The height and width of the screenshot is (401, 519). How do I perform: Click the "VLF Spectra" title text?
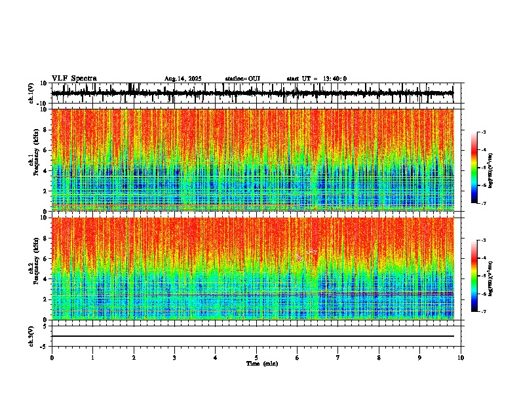[x=74, y=79]
